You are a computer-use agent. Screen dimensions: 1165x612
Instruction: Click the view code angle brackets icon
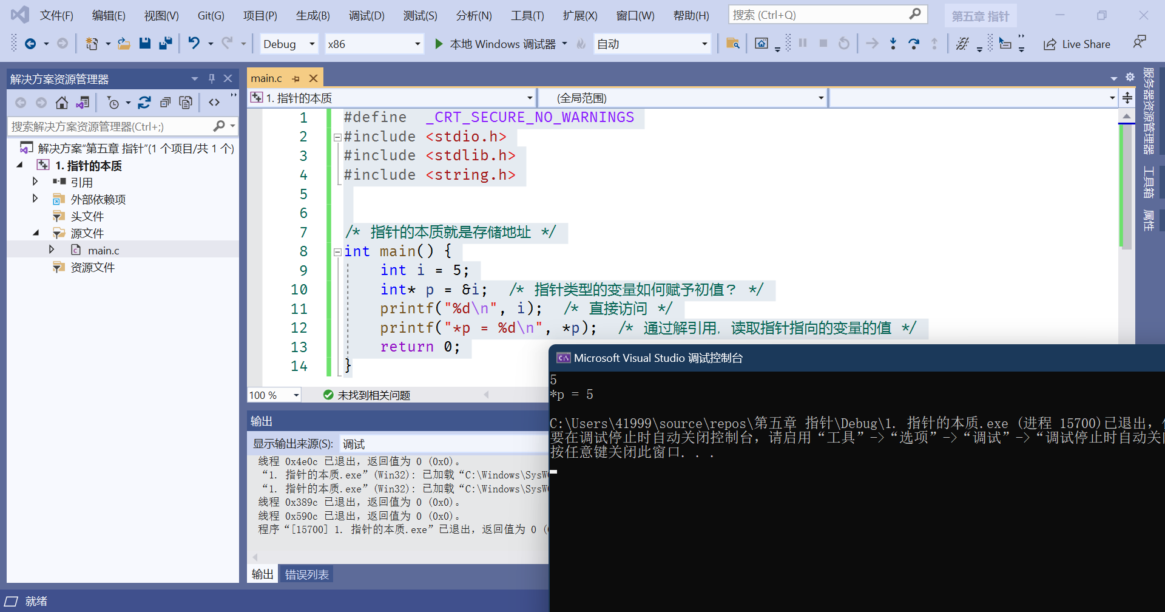[214, 103]
